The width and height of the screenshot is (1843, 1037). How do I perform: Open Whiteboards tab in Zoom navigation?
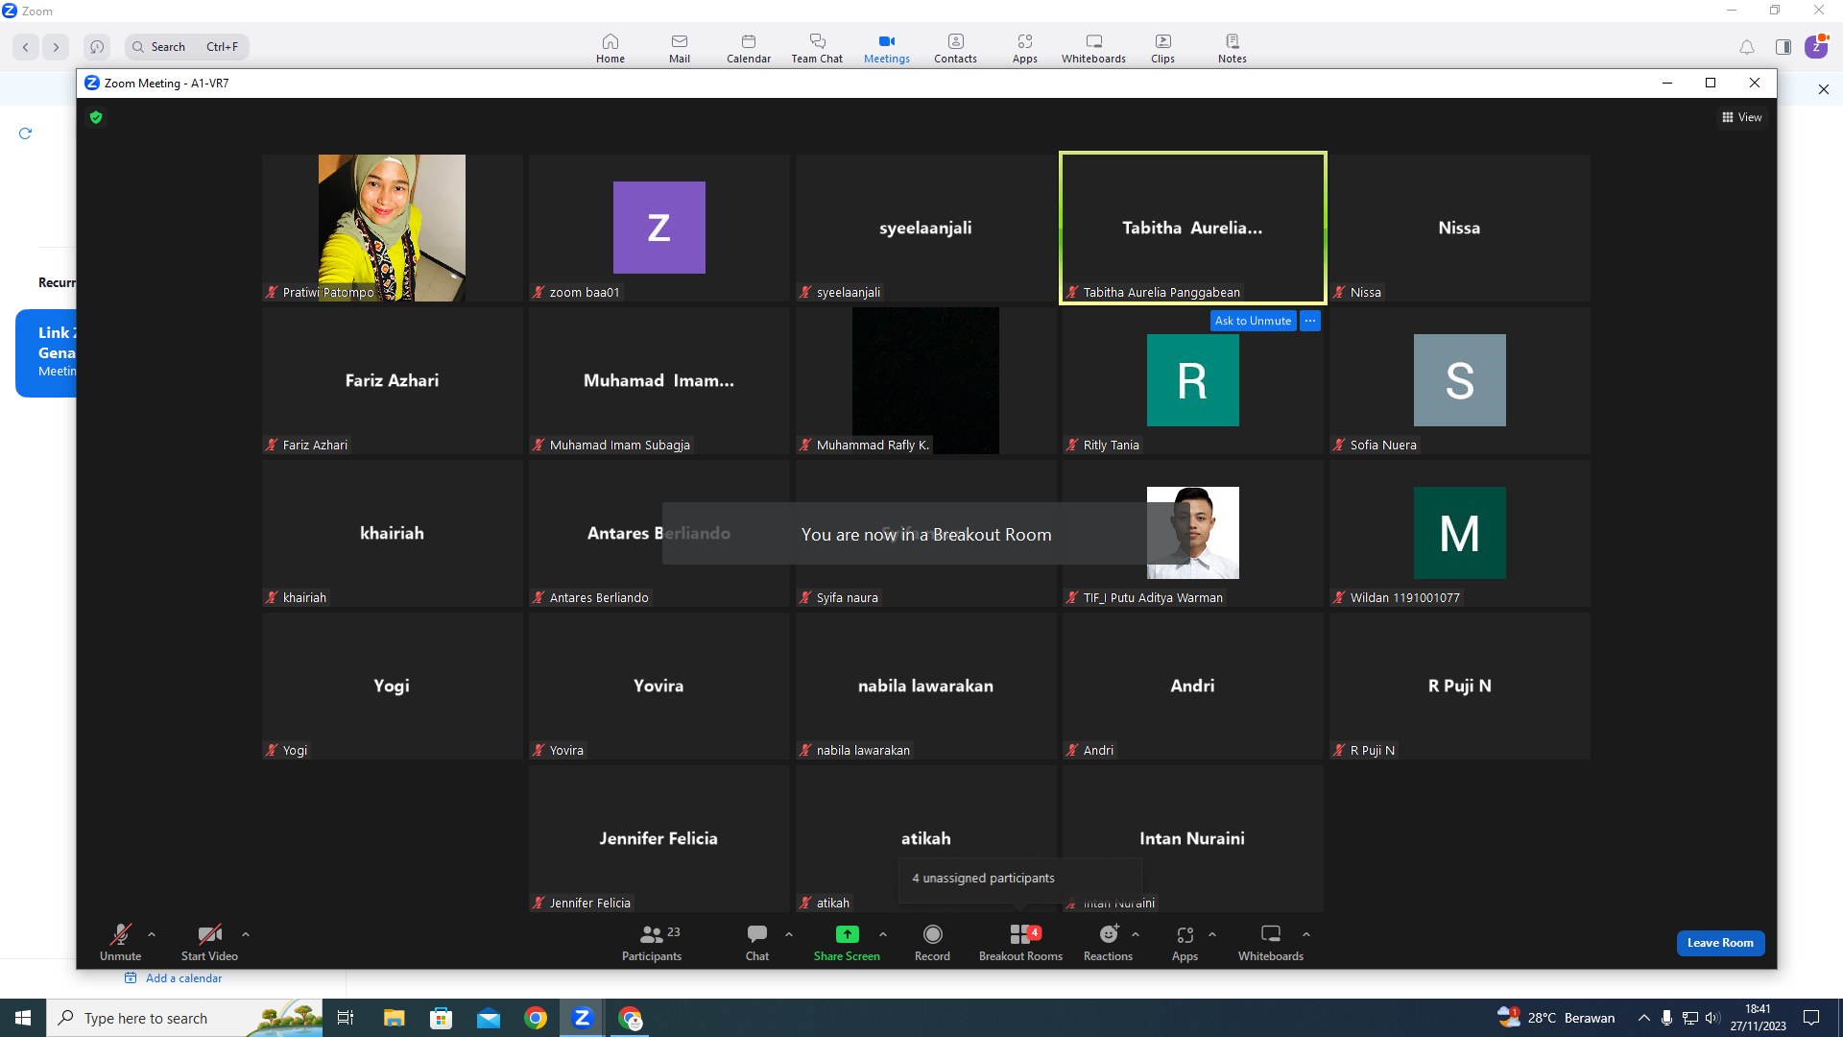pos(1094,48)
